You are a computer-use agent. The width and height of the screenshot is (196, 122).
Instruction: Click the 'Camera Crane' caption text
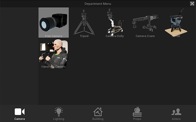click(145, 36)
